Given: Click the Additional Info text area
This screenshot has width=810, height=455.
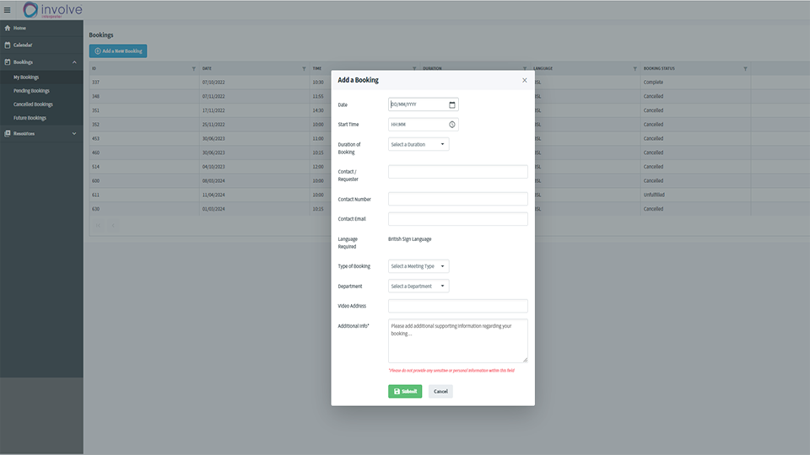Looking at the screenshot, I should click(457, 340).
